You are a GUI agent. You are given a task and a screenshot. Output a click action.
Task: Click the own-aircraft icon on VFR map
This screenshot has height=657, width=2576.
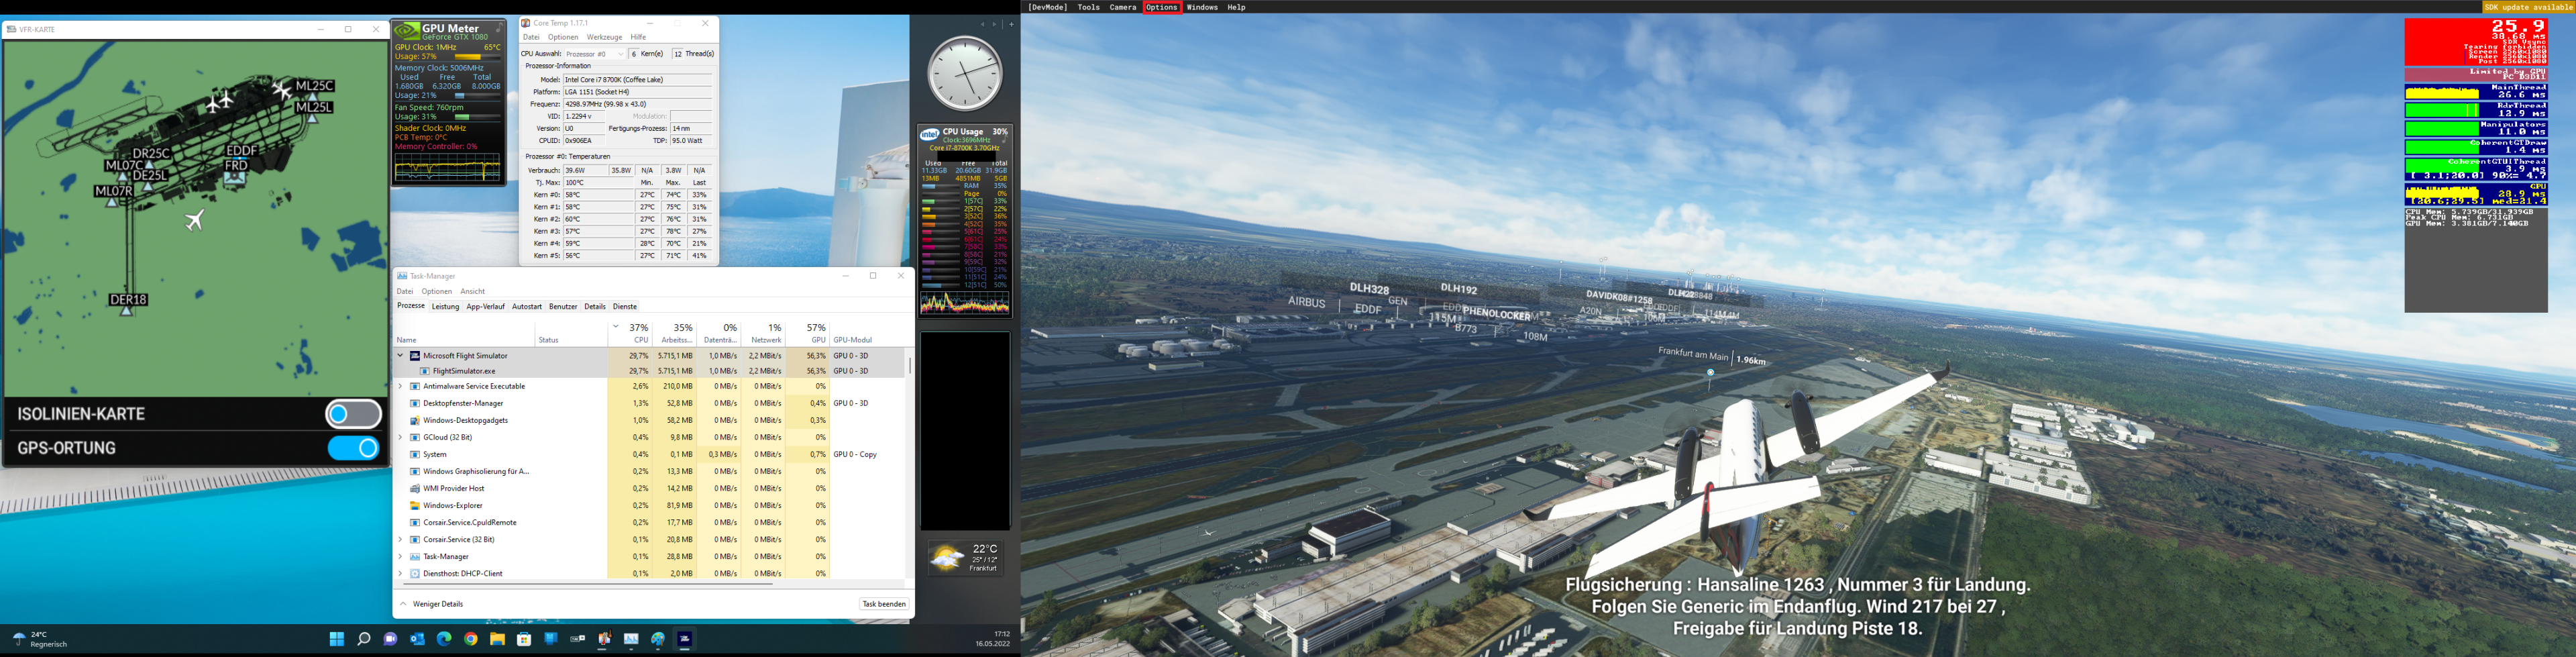tap(195, 219)
